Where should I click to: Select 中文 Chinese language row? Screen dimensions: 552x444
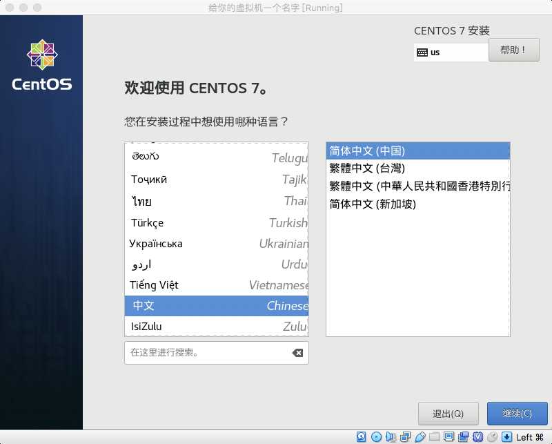point(217,306)
